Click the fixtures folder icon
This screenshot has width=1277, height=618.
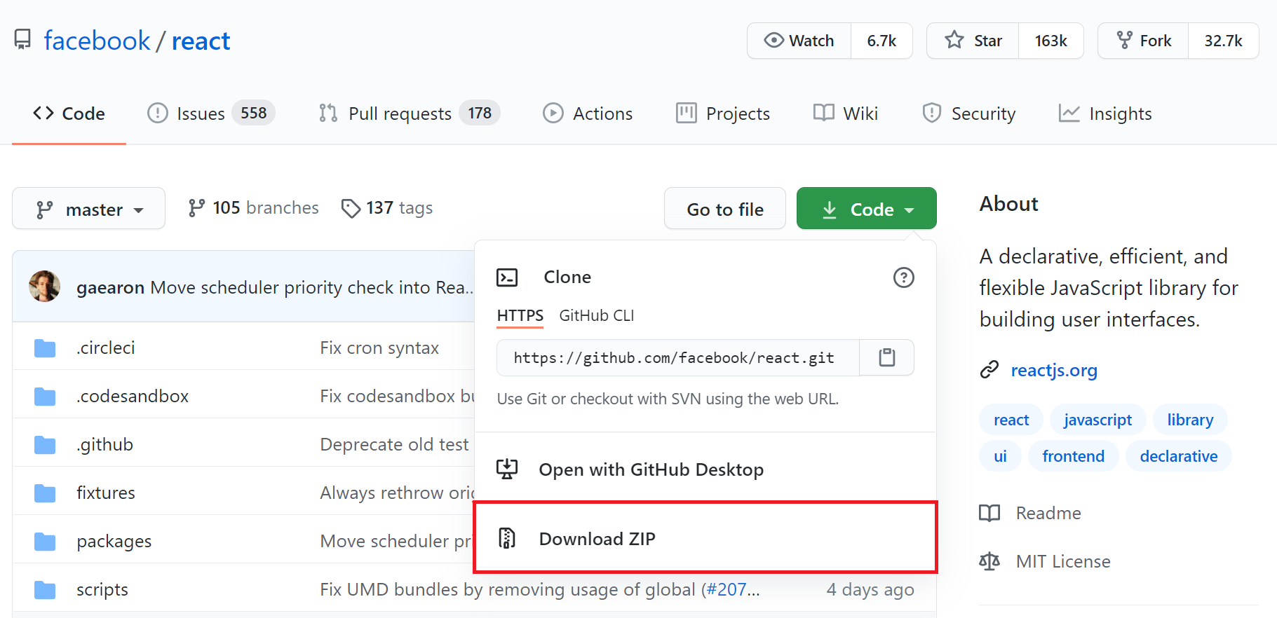[45, 493]
